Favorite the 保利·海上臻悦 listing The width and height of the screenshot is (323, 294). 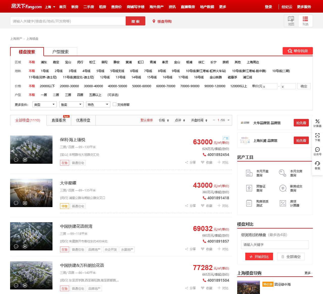point(207,162)
